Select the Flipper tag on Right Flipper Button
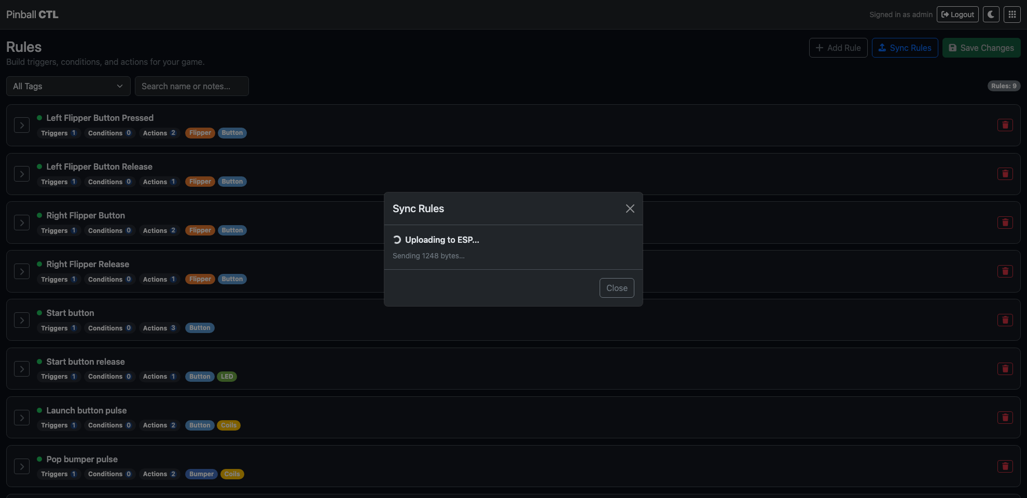1027x498 pixels. pos(200,230)
